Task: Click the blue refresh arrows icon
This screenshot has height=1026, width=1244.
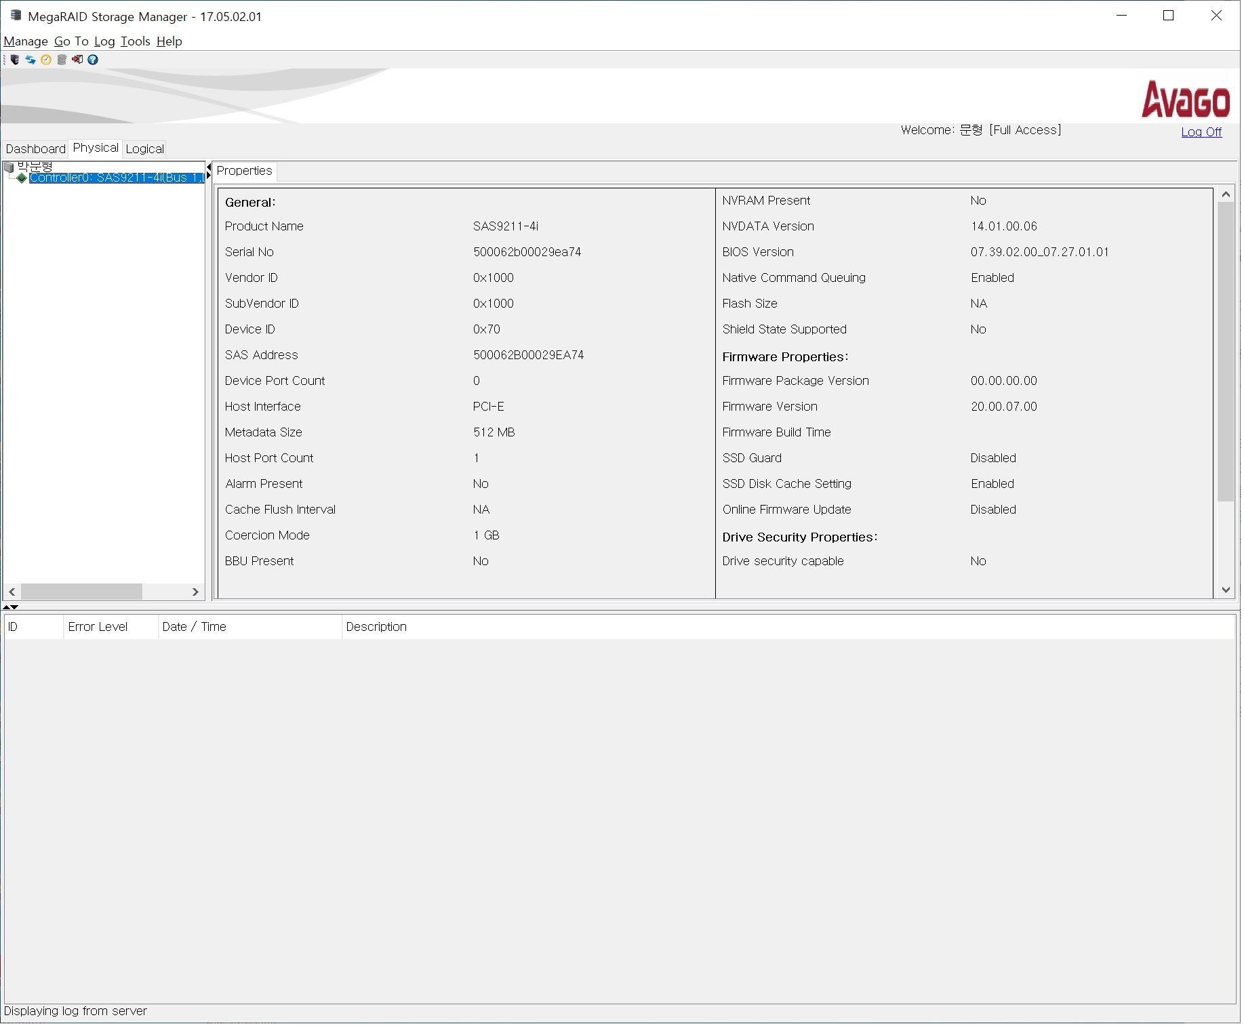Action: click(x=31, y=60)
